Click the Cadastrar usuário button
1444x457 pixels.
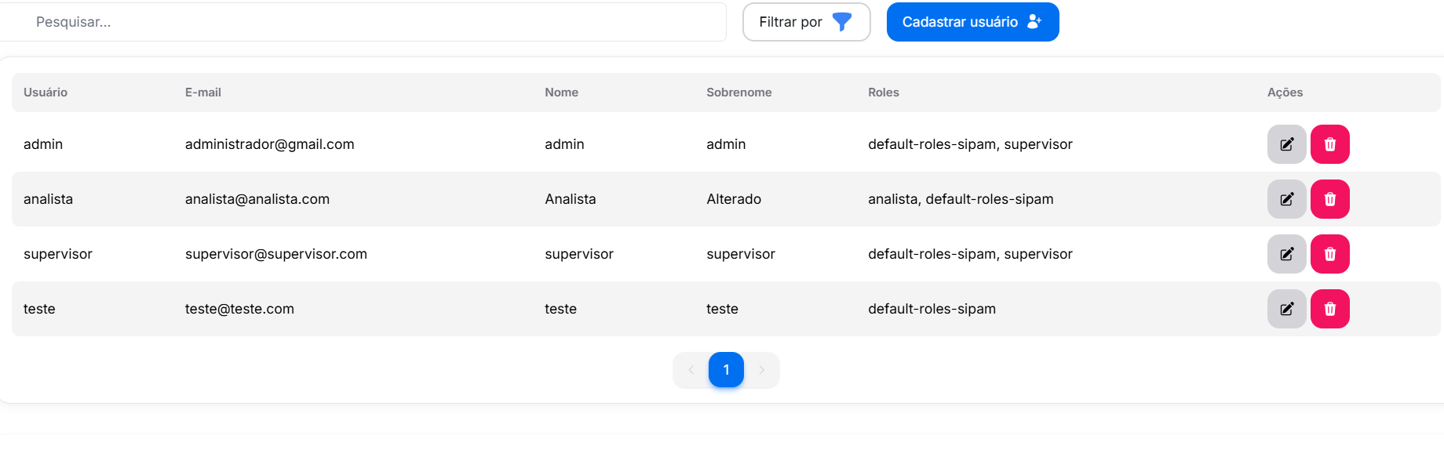972,22
